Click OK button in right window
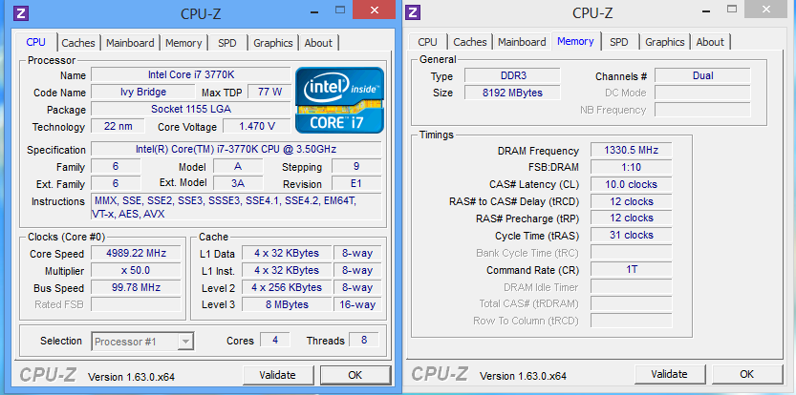Image resolution: width=796 pixels, height=395 pixels. coord(746,374)
